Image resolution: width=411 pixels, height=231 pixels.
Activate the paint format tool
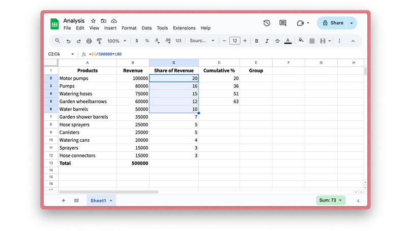(x=99, y=41)
